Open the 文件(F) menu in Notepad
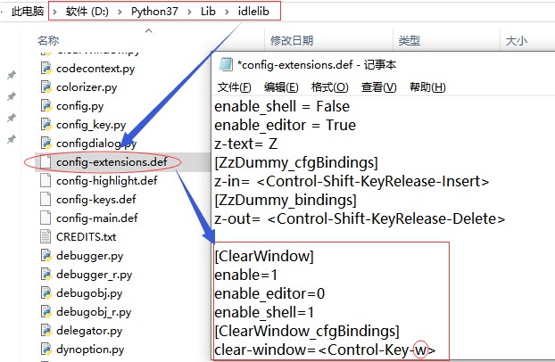The image size is (555, 362). (x=234, y=87)
